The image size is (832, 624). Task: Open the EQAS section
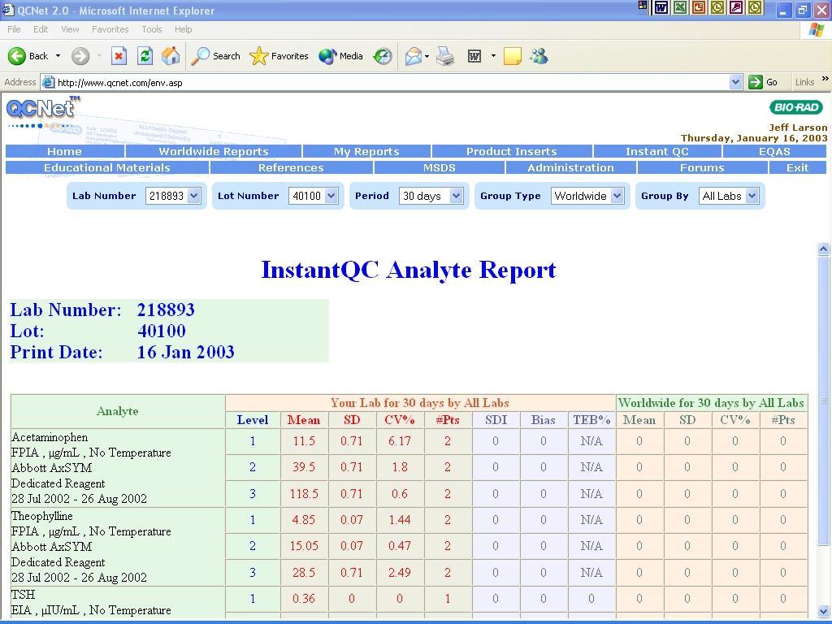pos(774,151)
